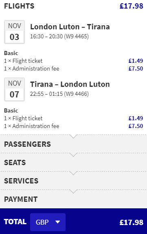147x234 pixels.
Task: Click the Nov 07 calendar date icon
Action: [15, 90]
